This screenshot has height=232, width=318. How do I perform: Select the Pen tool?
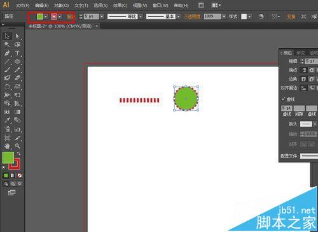click(x=7, y=53)
